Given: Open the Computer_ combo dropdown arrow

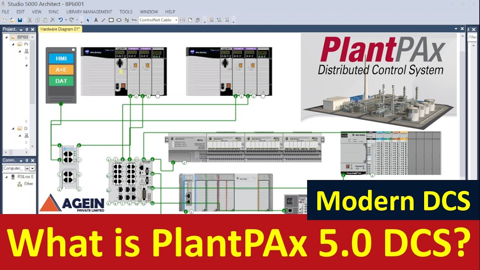Looking at the screenshot, I should tap(33, 168).
